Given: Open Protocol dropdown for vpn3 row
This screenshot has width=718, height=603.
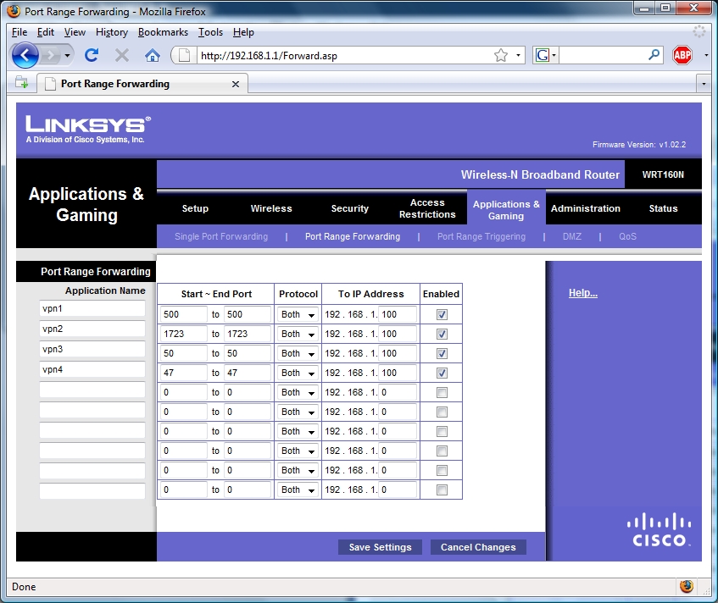Looking at the screenshot, I should coord(298,353).
